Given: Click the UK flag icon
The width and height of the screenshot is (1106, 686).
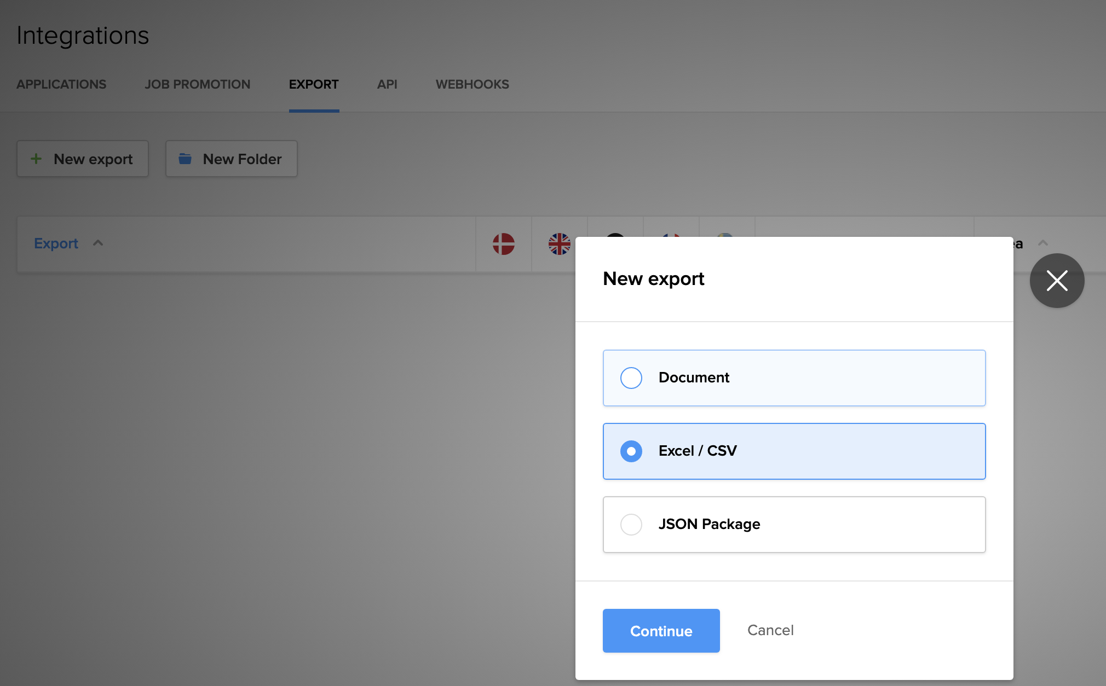Looking at the screenshot, I should coord(559,244).
